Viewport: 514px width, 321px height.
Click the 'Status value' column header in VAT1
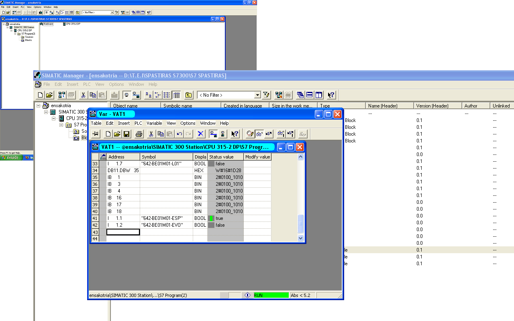[x=225, y=157]
